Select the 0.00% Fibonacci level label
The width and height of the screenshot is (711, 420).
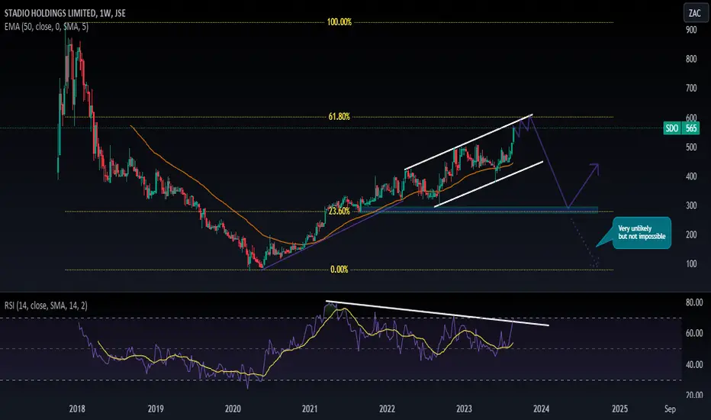(339, 270)
